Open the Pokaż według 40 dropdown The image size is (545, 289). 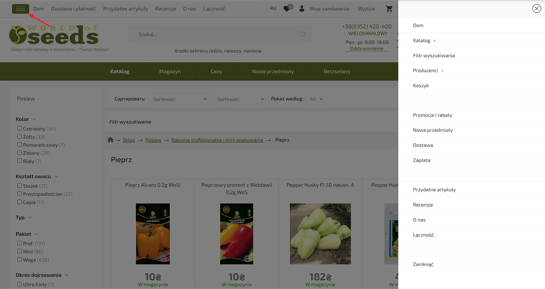click(x=315, y=99)
